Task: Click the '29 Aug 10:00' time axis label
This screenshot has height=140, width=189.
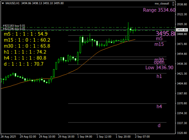Action: [x=47, y=137]
